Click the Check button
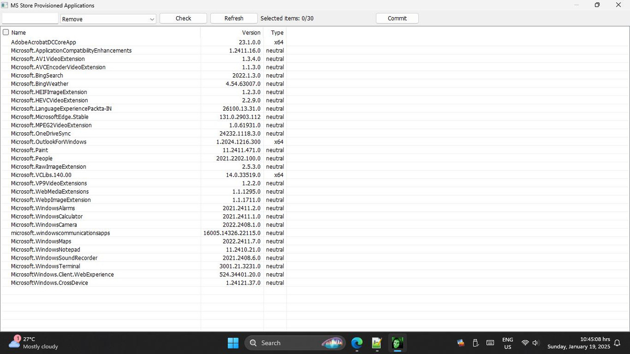This screenshot has width=630, height=354. tap(183, 18)
